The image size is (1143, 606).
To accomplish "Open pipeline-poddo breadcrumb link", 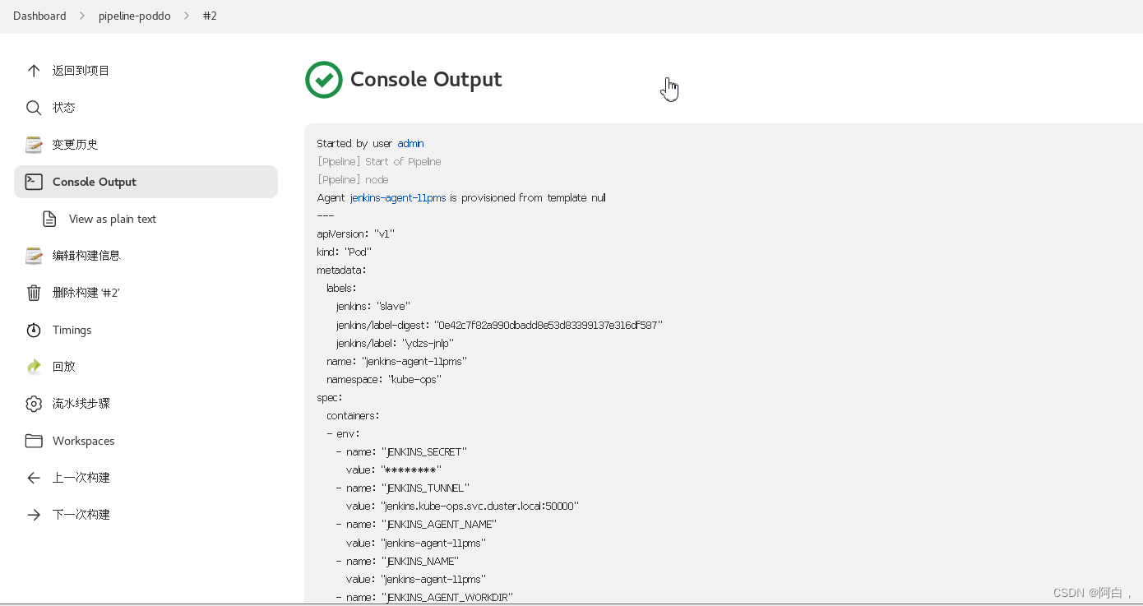I will [x=135, y=16].
